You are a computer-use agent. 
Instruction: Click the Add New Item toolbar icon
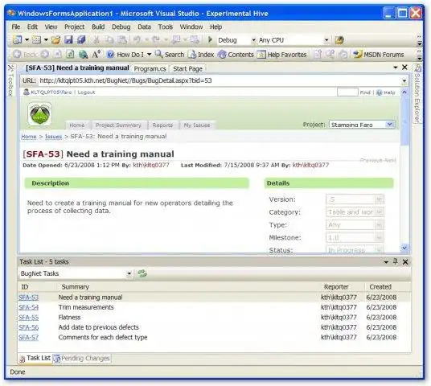coord(36,40)
